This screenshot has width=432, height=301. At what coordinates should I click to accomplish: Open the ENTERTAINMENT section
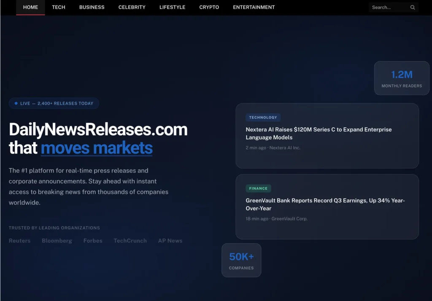click(254, 8)
